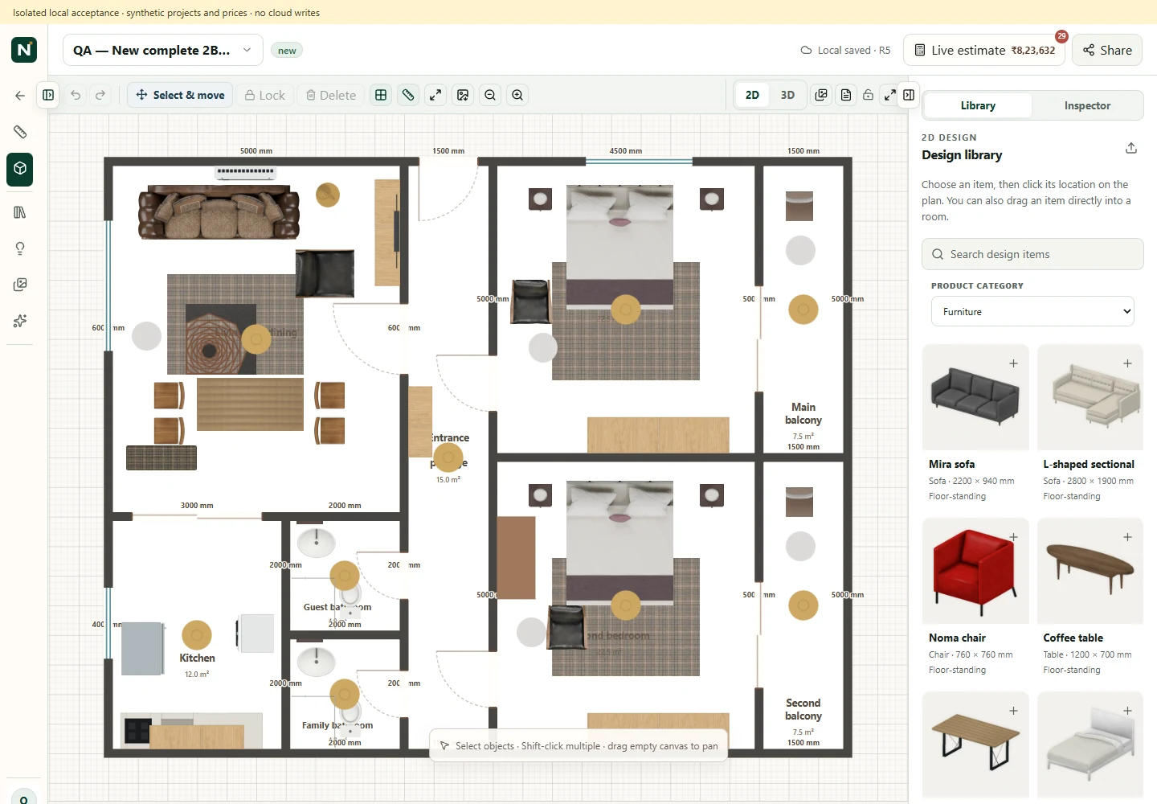Redo the last action

click(x=100, y=95)
